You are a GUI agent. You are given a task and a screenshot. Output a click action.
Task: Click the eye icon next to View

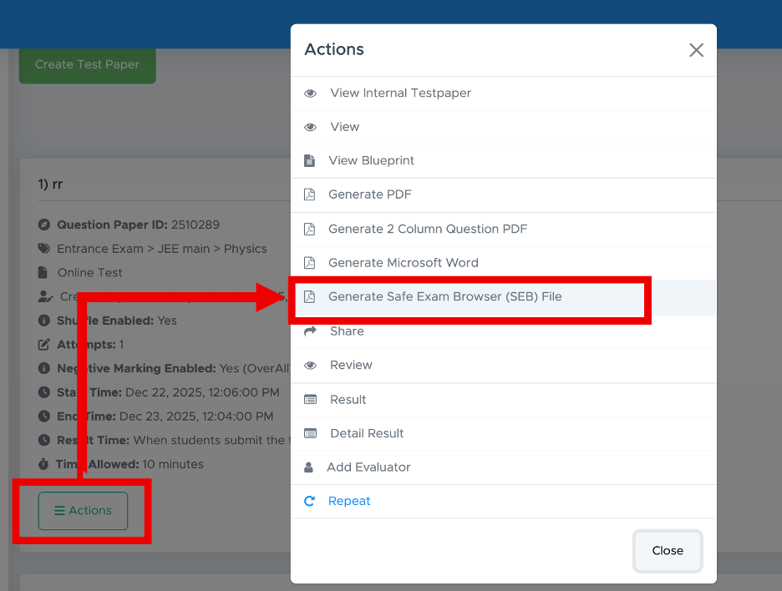(x=310, y=127)
